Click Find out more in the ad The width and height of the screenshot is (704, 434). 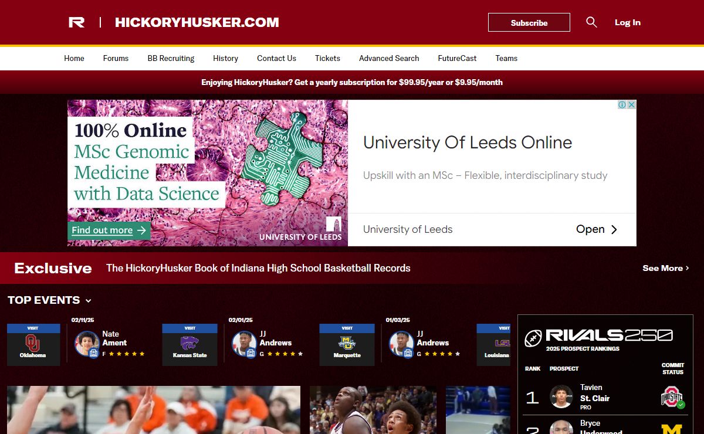point(109,230)
